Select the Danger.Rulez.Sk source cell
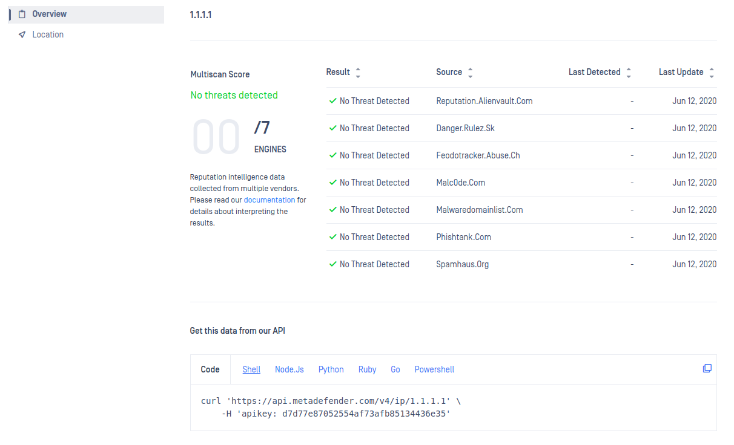The image size is (734, 445). [465, 128]
